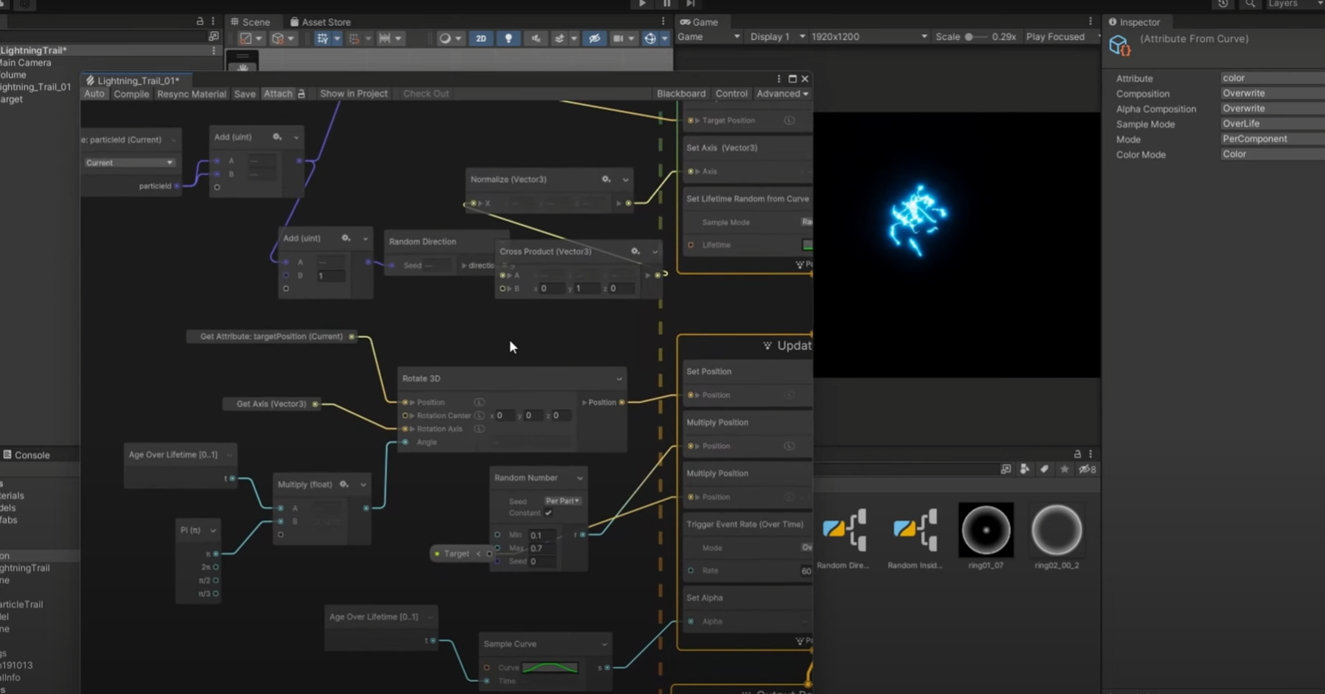Toggle Auto compilation in the VFX graph toolbar
This screenshot has height=694, width=1325.
coord(94,94)
